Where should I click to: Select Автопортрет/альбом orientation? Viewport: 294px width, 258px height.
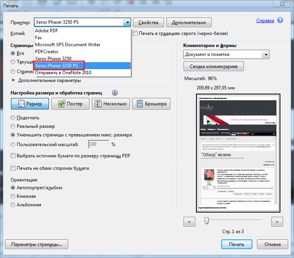click(x=13, y=188)
